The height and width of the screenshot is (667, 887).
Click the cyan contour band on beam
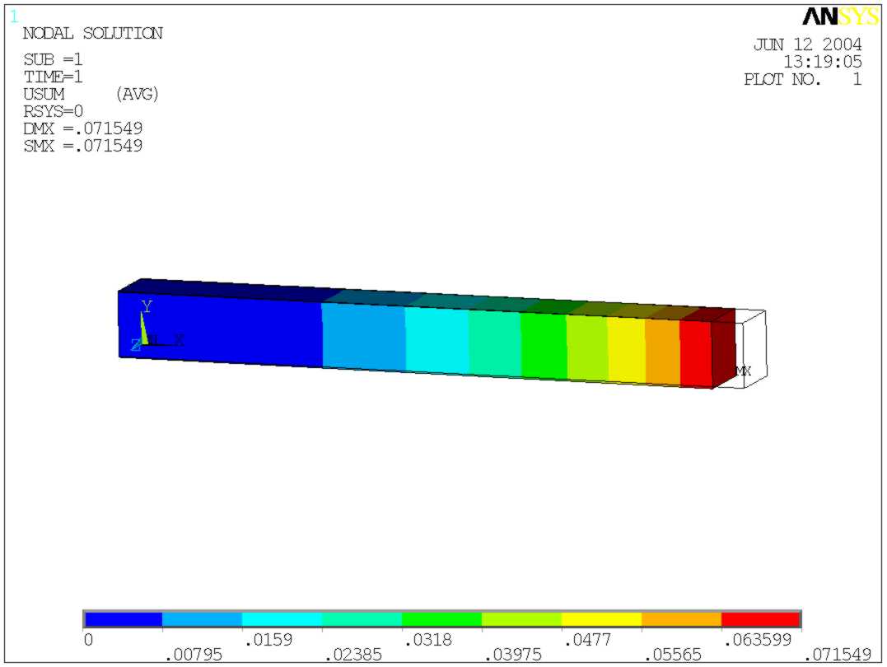(x=436, y=341)
